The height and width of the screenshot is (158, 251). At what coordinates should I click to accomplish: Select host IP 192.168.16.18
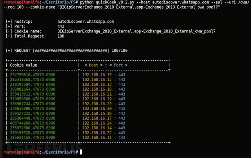pyautogui.click(x=97, y=89)
